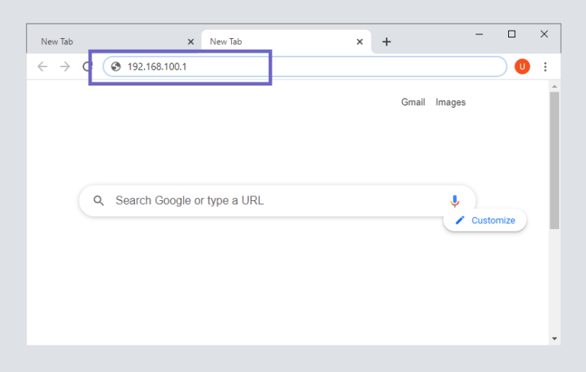Open a new tab with the plus button
Screen dimensions: 586x372
pyautogui.click(x=386, y=41)
